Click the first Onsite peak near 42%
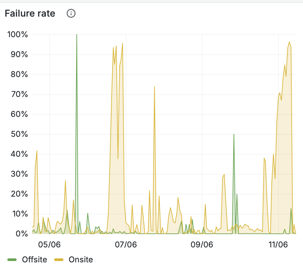The image size is (303, 267). tap(37, 151)
